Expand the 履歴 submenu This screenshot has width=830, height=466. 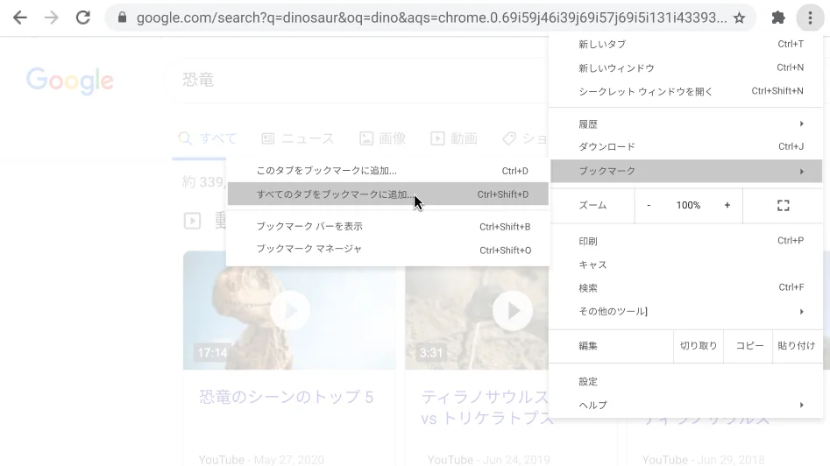(688, 124)
